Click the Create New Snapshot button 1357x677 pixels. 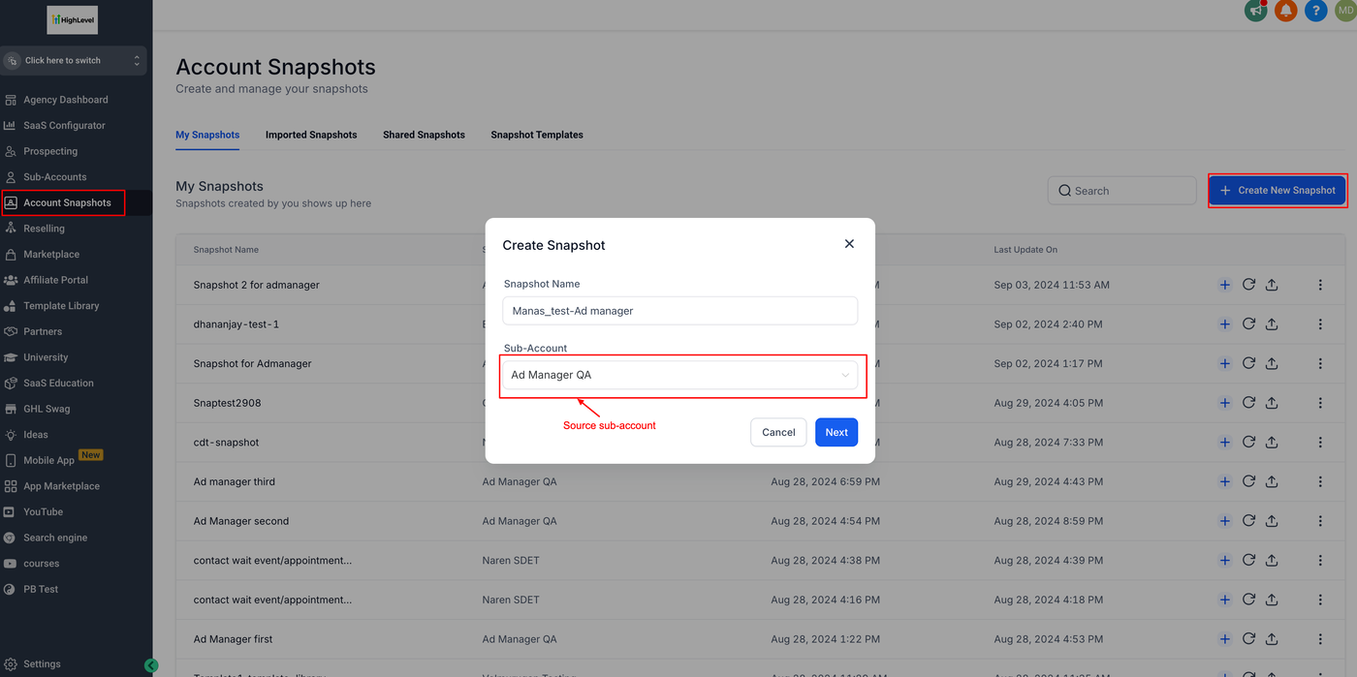[x=1277, y=191]
